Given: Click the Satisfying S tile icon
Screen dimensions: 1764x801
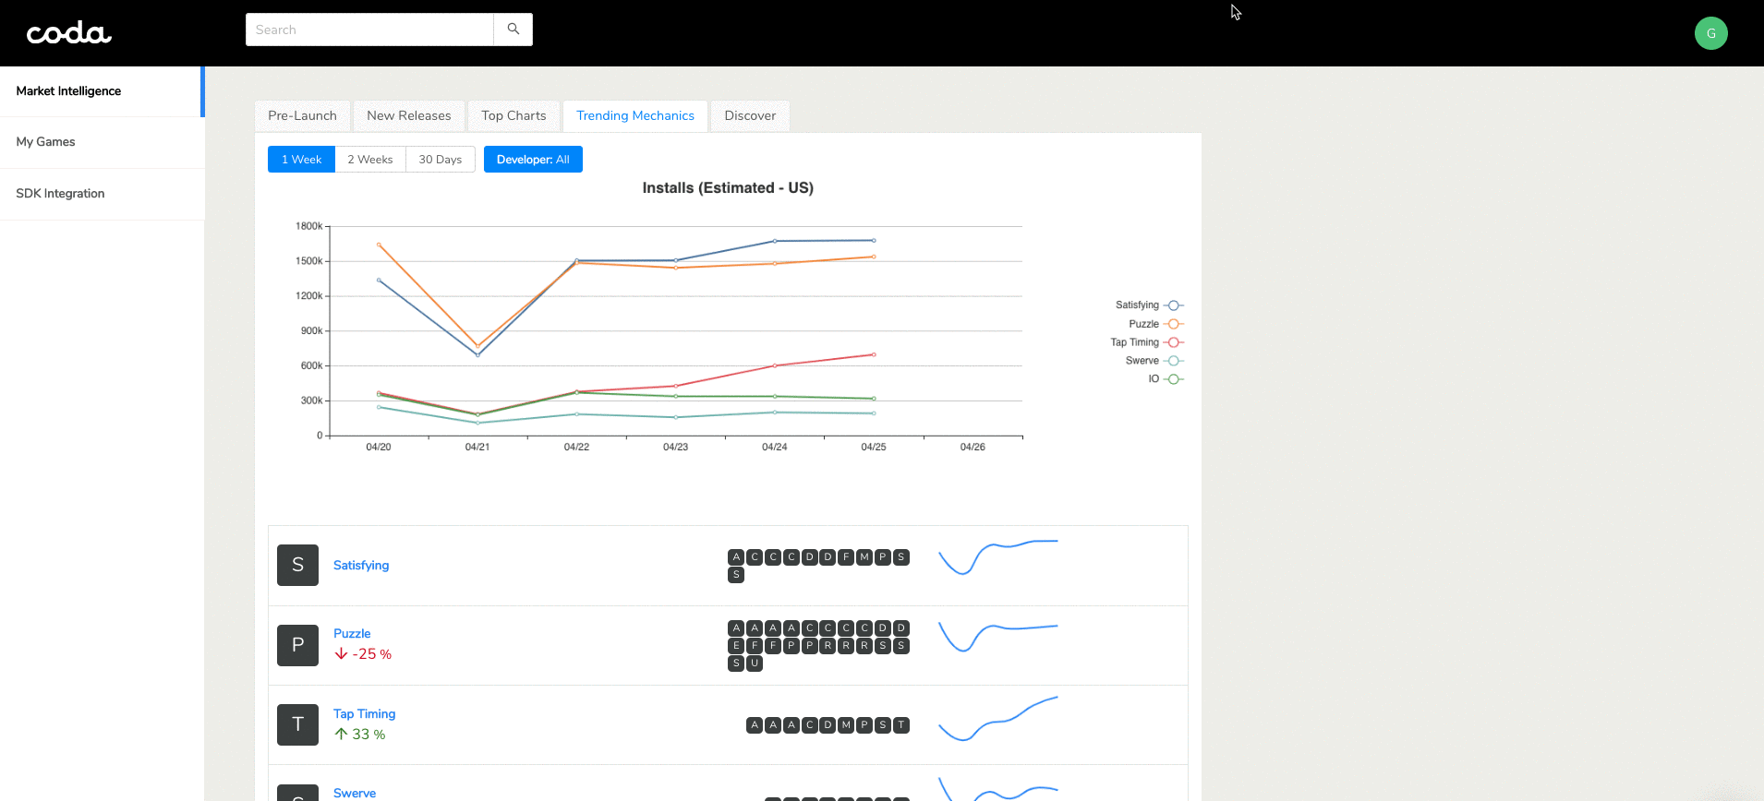Looking at the screenshot, I should (297, 565).
